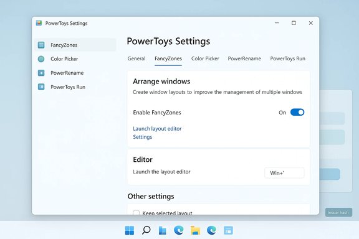Open the last window-shaped taskbar icon

pyautogui.click(x=228, y=230)
